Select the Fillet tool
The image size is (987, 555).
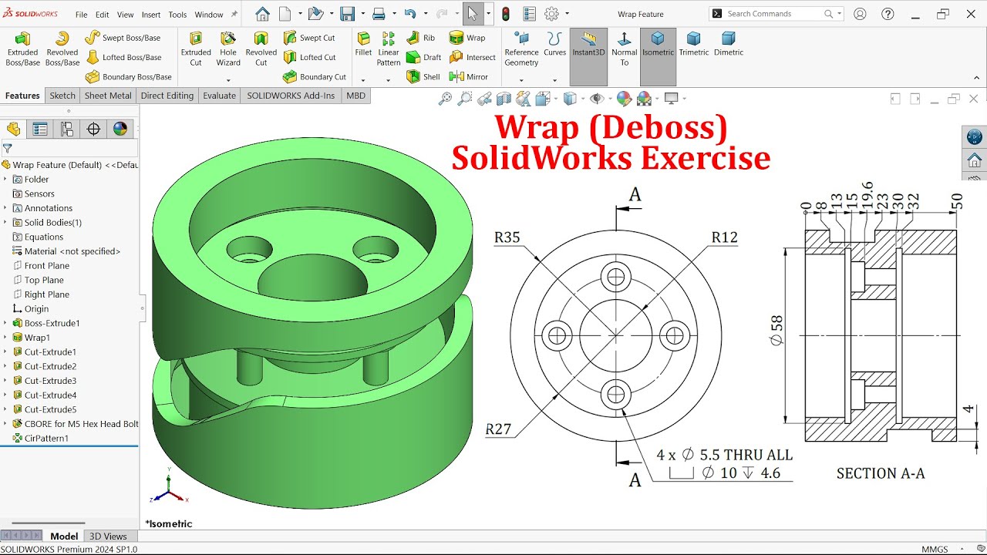[363, 45]
